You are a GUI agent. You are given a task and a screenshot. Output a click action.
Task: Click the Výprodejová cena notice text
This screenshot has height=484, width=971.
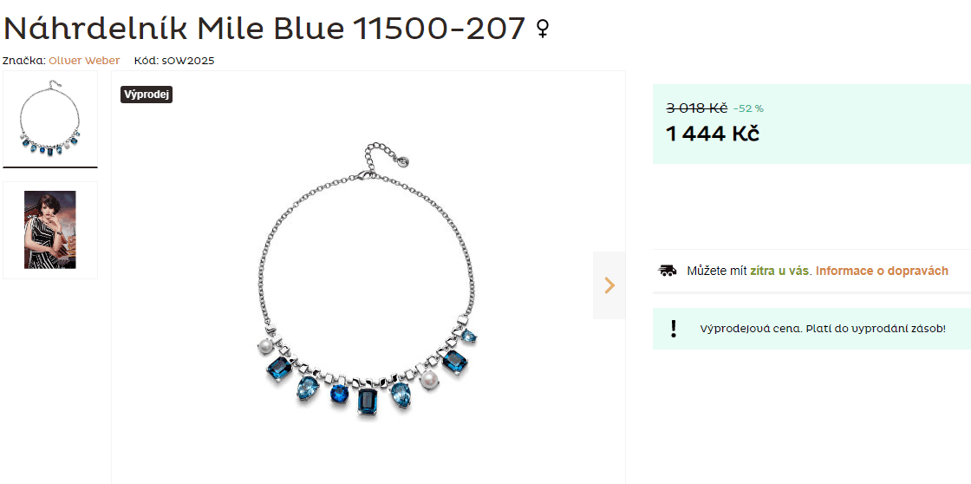823,329
